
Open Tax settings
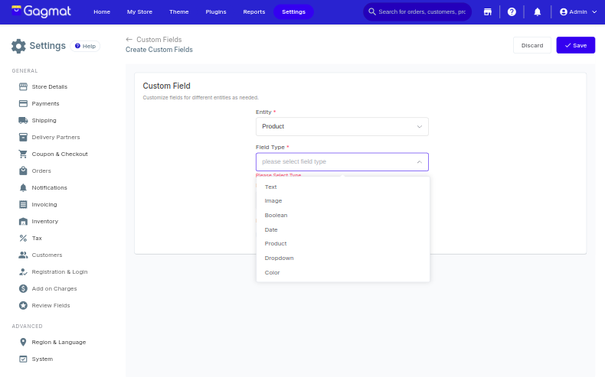click(x=37, y=238)
